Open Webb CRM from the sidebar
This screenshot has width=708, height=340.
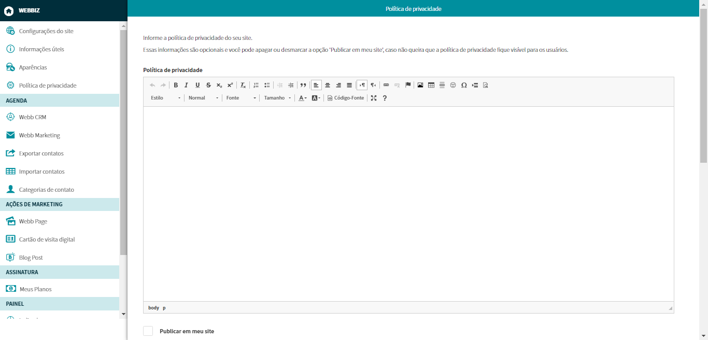pyautogui.click(x=33, y=117)
